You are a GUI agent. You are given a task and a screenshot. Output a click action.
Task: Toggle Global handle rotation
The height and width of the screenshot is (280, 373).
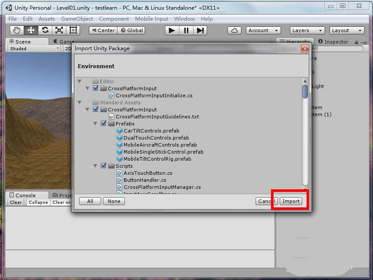[132, 30]
